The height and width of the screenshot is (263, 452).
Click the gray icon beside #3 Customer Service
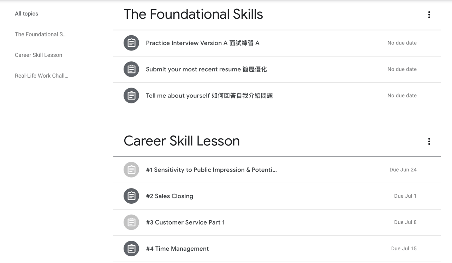coord(131,222)
